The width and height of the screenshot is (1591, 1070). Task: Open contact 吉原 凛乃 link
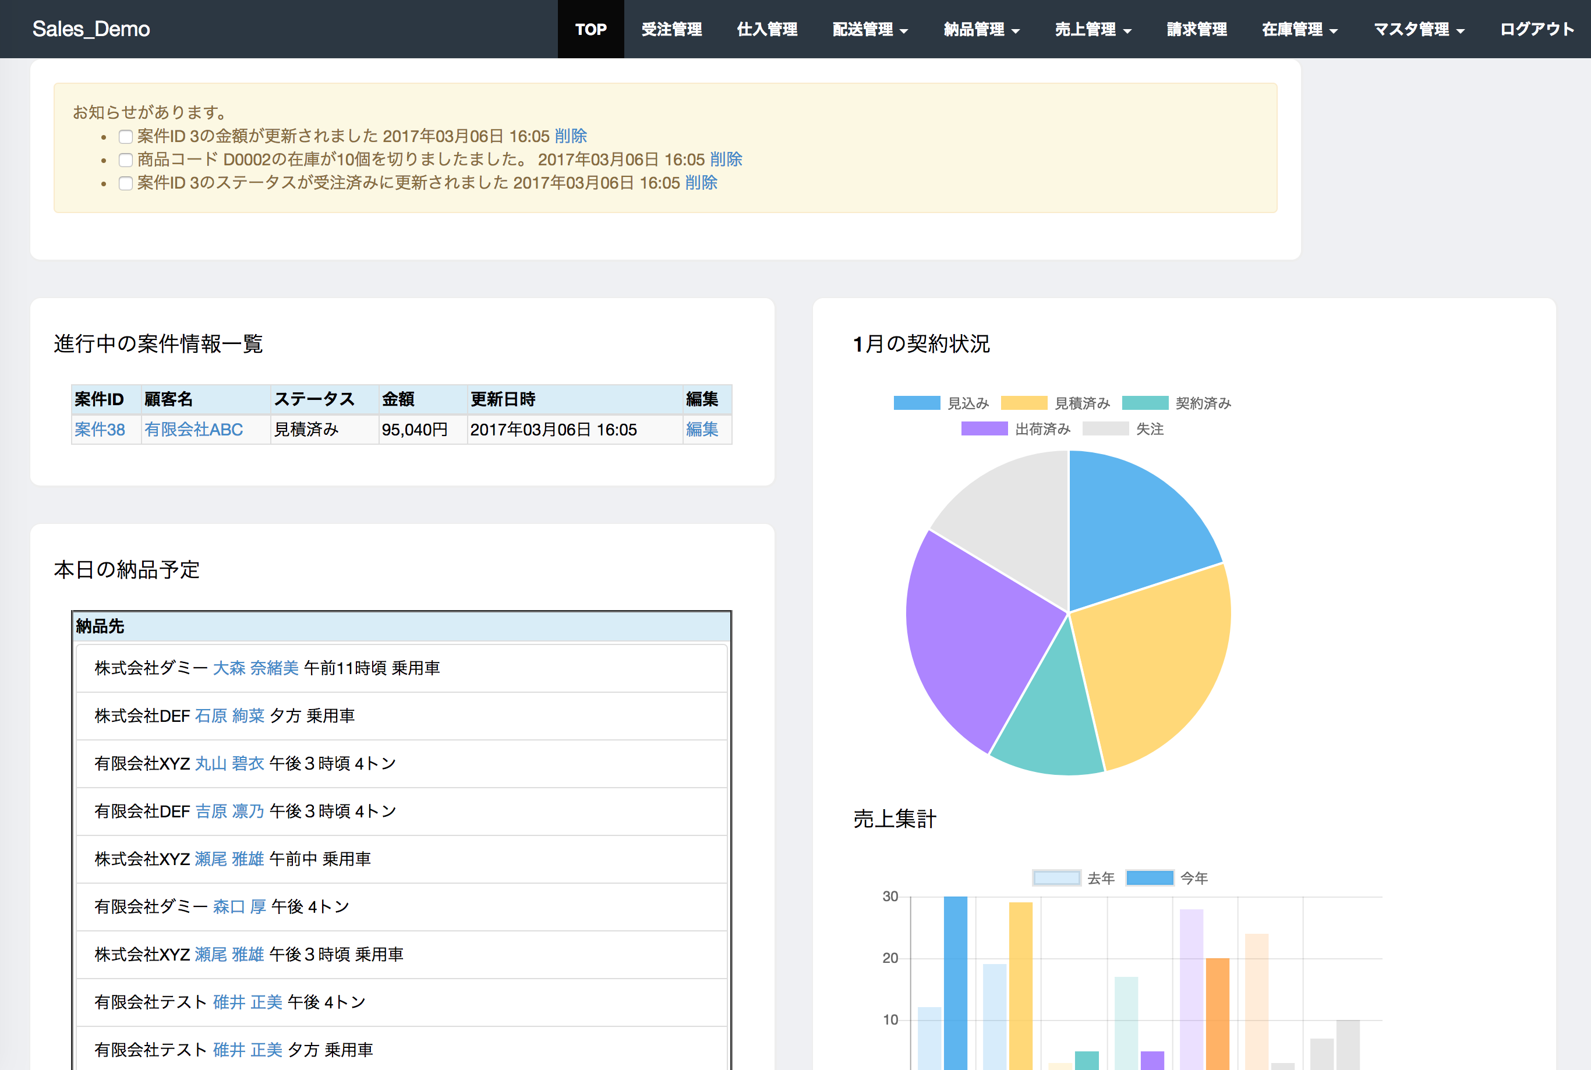tap(229, 812)
